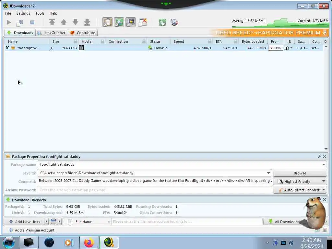The image size is (332, 249).
Task: Click Add a Premium Account link
Action: [x=33, y=230]
